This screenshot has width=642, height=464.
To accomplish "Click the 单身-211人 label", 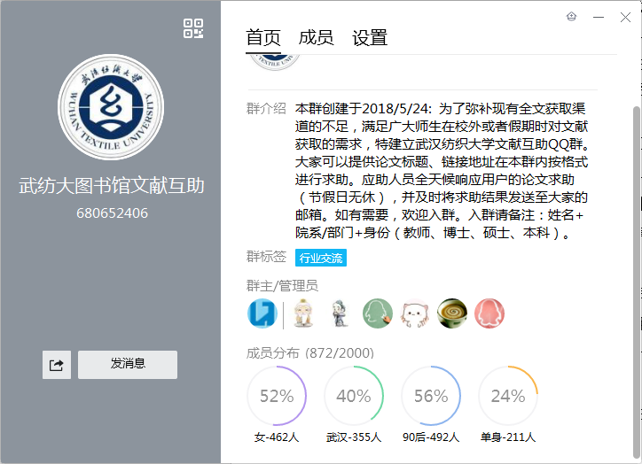I will [x=508, y=437].
